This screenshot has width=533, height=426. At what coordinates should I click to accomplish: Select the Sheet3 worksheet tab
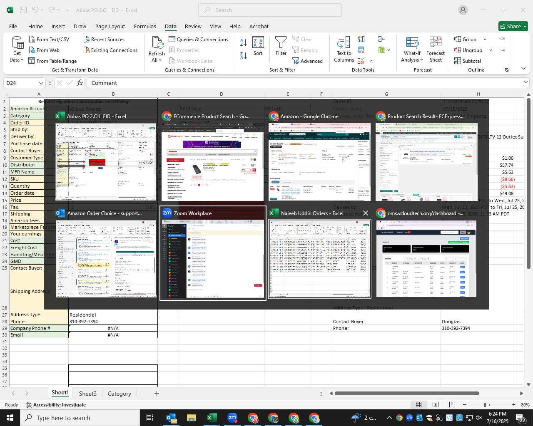pyautogui.click(x=87, y=394)
